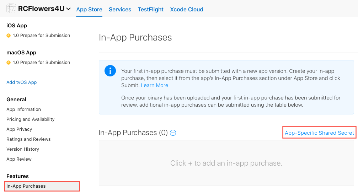Click the RCFlowers4U app icon placeholder
This screenshot has width=358, height=193.
tap(11, 9)
